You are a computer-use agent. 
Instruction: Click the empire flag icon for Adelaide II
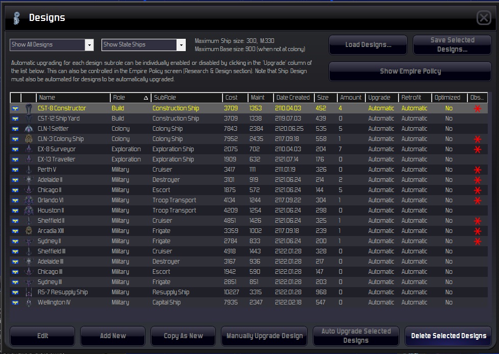click(x=15, y=180)
